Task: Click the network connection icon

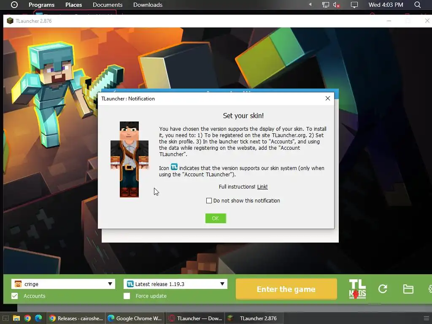Action: (325, 5)
